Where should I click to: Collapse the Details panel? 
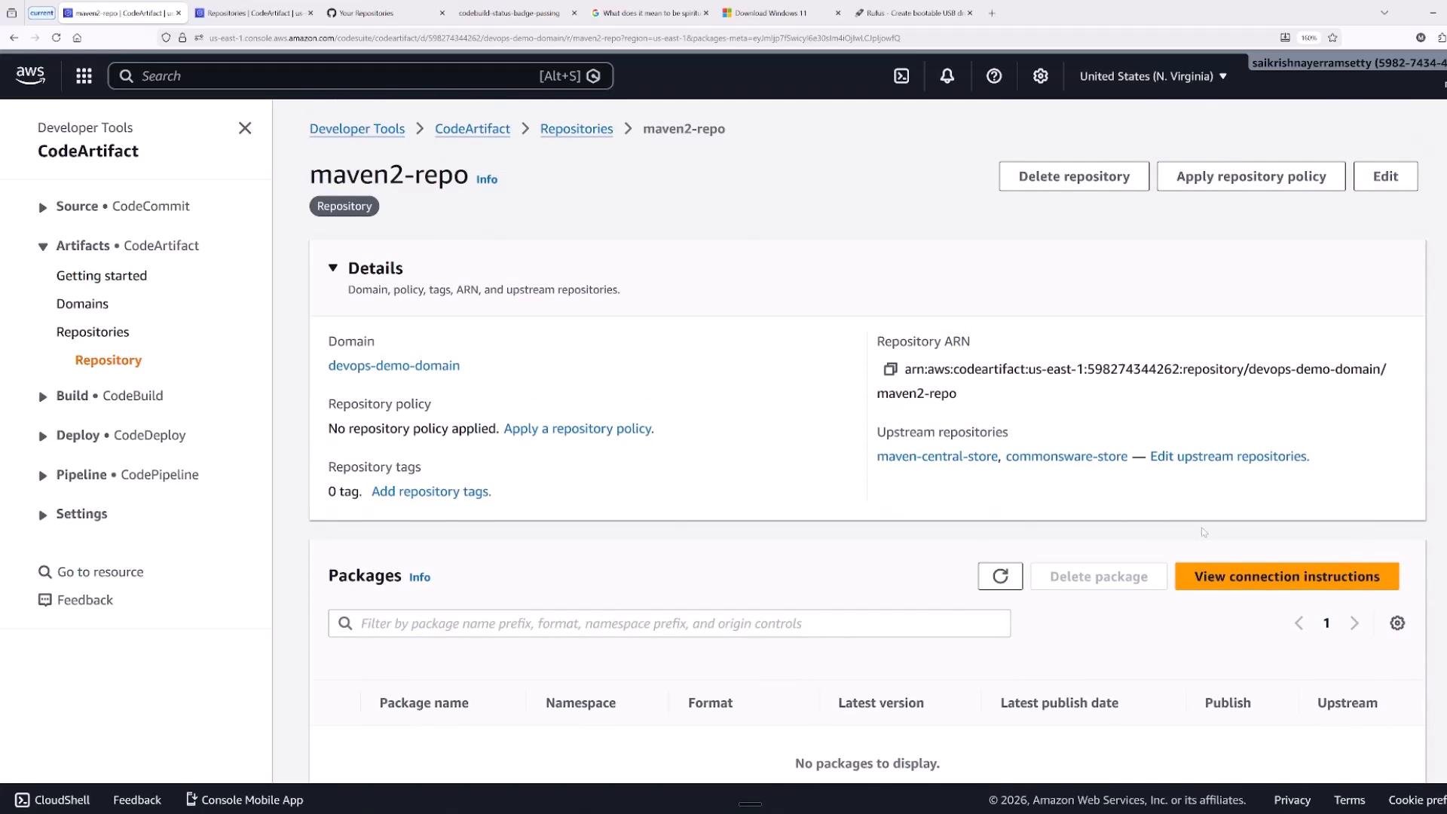pos(333,268)
